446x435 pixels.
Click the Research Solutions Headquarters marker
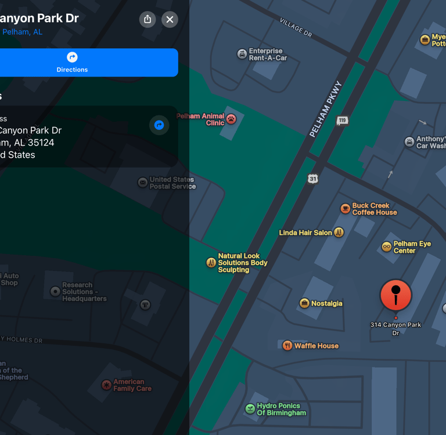(55, 292)
